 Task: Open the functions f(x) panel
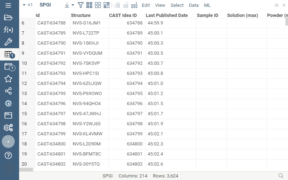[x=8, y=30]
